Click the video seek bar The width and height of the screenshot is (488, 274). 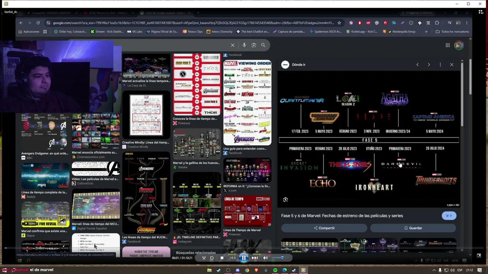(x=244, y=249)
